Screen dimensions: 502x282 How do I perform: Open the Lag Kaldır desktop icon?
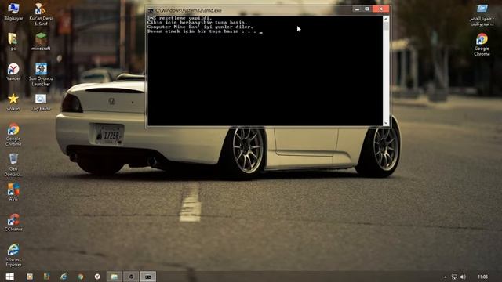pyautogui.click(x=41, y=102)
